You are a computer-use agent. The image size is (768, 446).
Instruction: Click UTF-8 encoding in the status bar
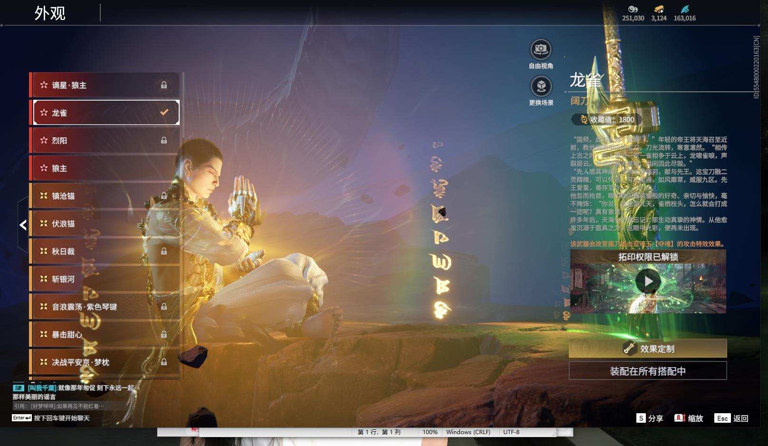coord(511,432)
